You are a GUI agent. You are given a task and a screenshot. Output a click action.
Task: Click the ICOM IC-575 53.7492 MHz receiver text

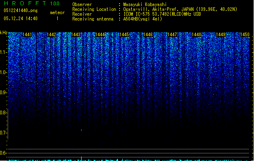pos(162,14)
